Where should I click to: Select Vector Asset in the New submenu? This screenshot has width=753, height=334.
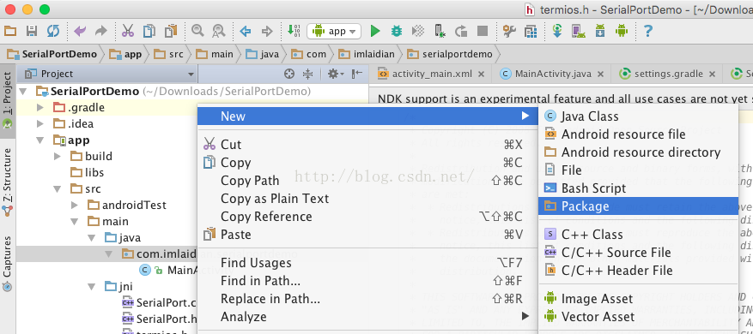click(638, 317)
